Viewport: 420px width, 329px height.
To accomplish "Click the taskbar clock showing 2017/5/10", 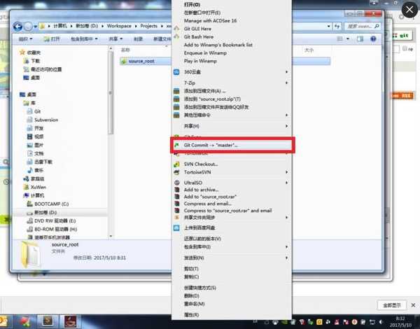I will [400, 322].
